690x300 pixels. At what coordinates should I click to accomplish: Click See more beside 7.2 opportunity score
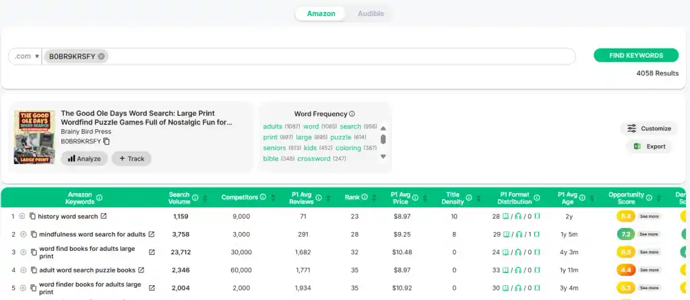pyautogui.click(x=649, y=234)
